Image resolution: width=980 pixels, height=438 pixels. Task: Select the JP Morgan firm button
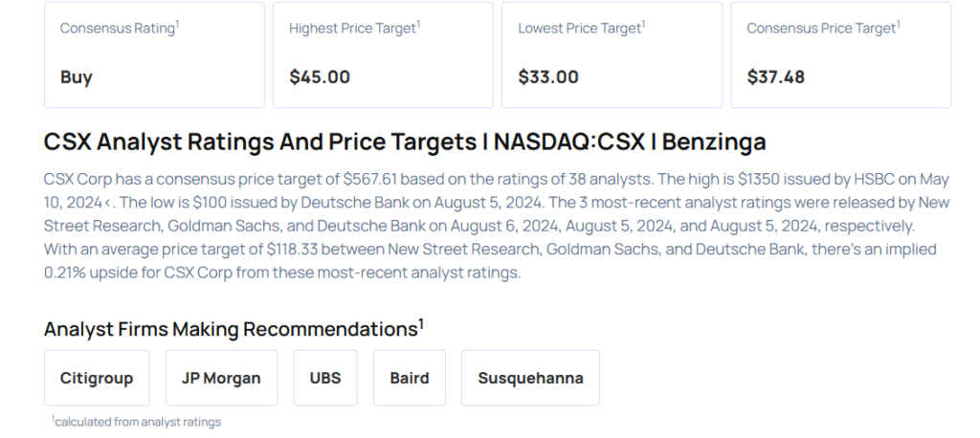(221, 378)
